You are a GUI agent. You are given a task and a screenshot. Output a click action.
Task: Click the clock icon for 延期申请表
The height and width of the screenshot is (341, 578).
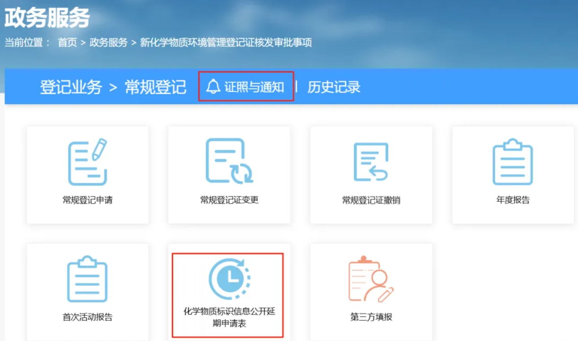tap(229, 280)
